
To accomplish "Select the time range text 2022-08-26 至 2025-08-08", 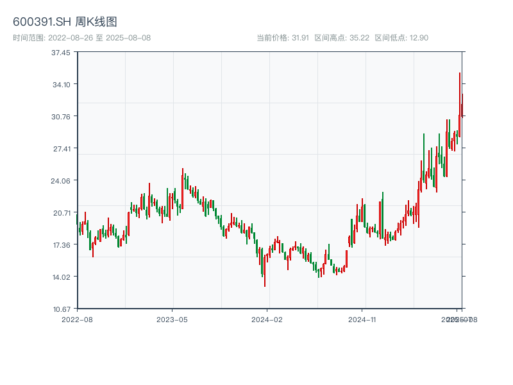I will pos(99,38).
